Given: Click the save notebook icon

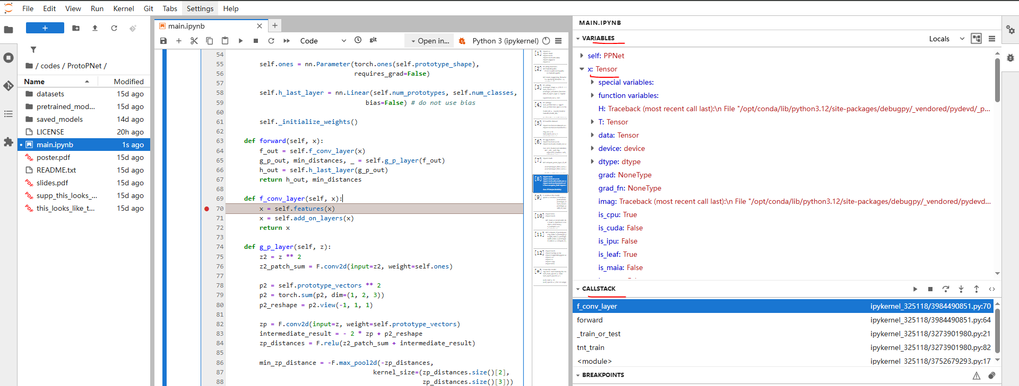Looking at the screenshot, I should 163,41.
